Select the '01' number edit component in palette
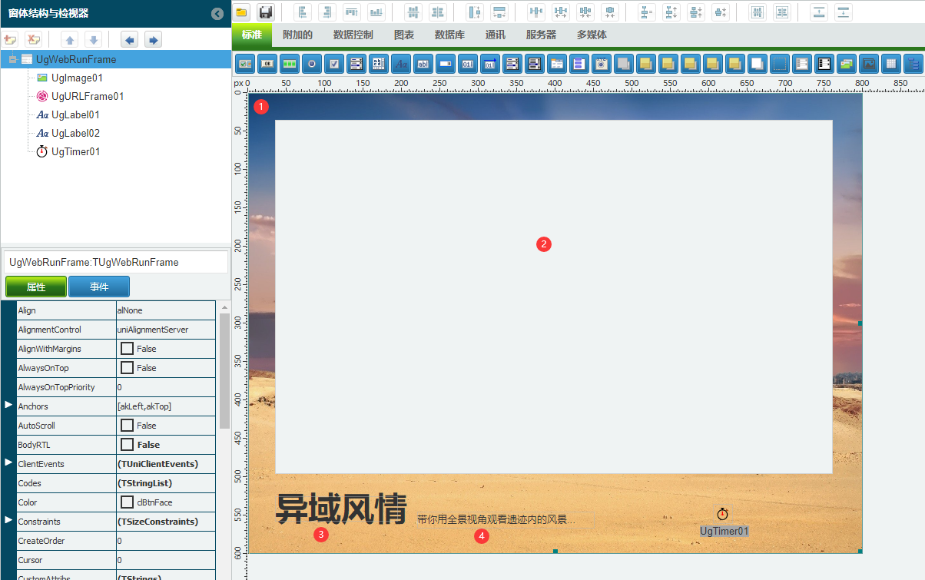Image resolution: width=925 pixels, height=580 pixels. pyautogui.click(x=468, y=64)
